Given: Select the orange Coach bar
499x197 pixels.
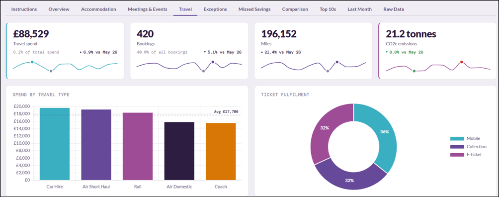Looking at the screenshot, I should point(221,152).
